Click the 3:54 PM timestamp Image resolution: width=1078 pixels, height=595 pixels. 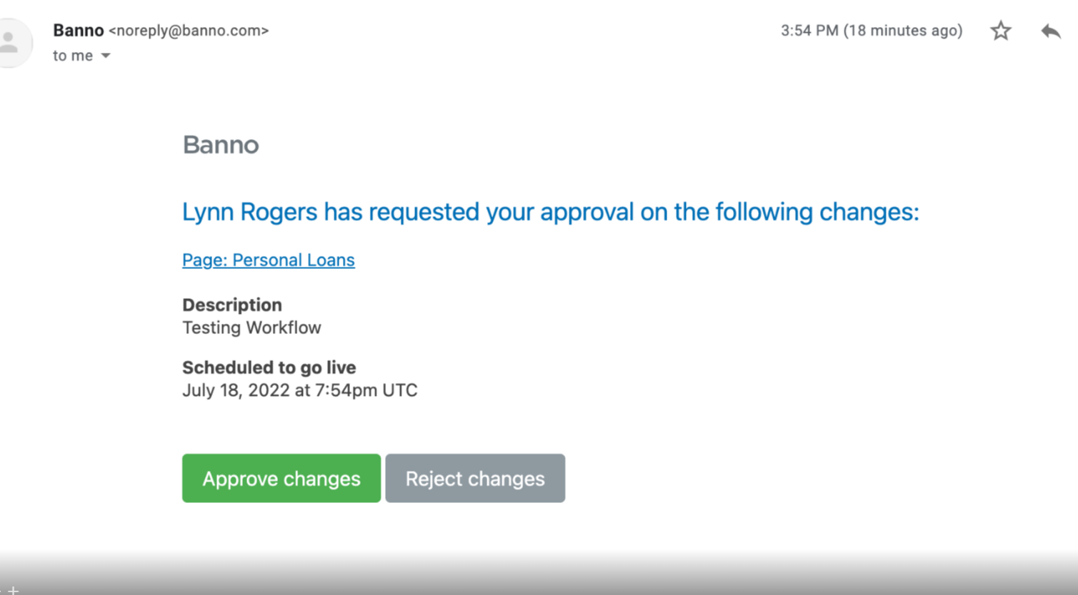809,31
